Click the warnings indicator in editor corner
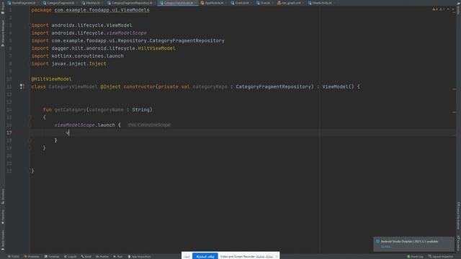Viewport: 461px width, 259px height. click(x=438, y=9)
